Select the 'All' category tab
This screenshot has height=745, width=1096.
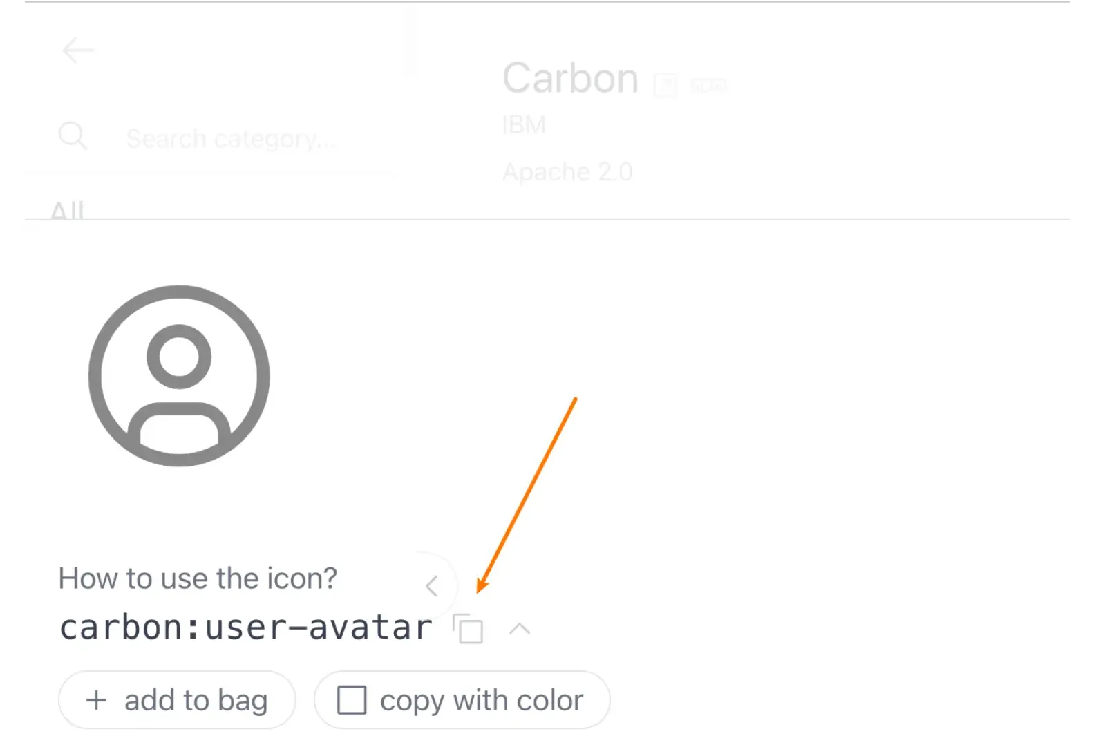click(67, 210)
